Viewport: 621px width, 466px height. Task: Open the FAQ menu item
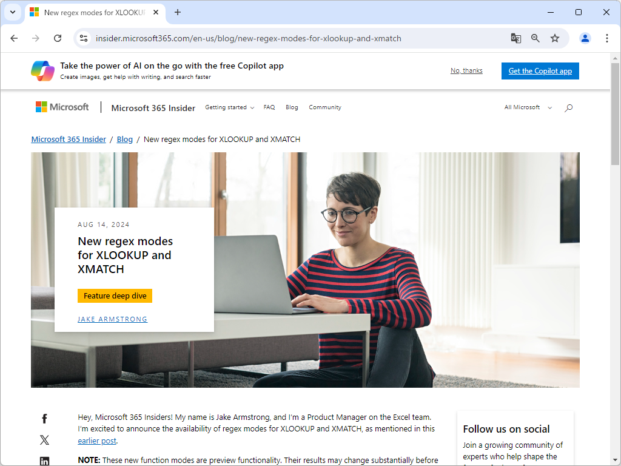point(269,107)
